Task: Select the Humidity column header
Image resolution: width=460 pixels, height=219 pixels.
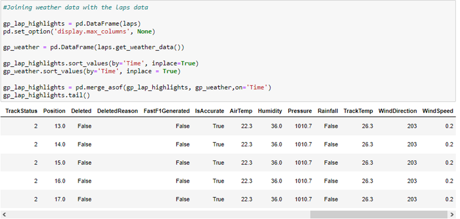Action: point(270,111)
